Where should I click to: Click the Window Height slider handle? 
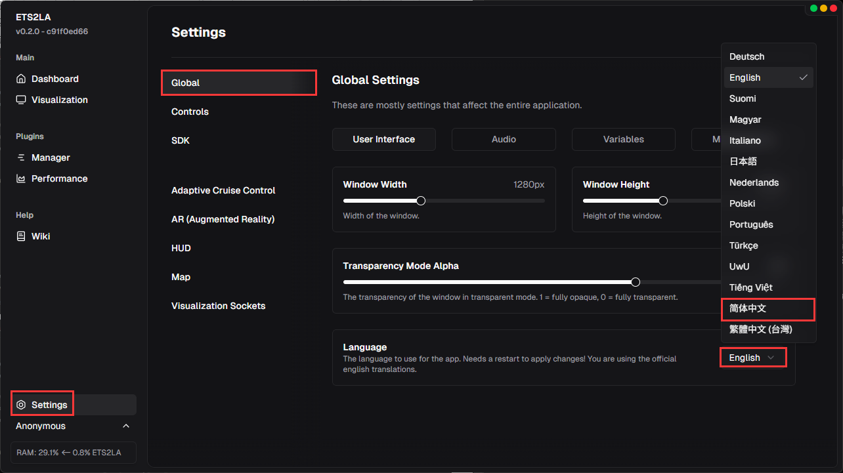pos(663,201)
